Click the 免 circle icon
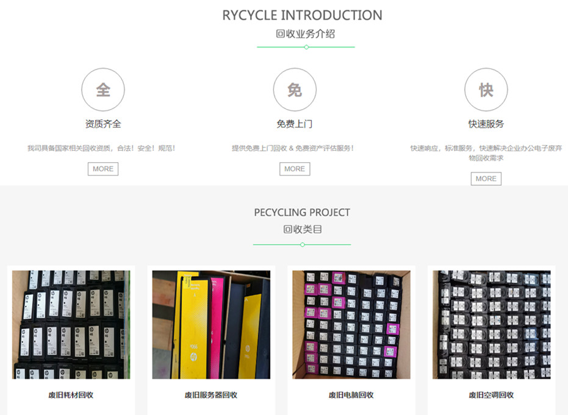This screenshot has height=415, width=568. tap(295, 90)
